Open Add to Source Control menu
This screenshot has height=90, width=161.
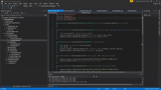pos(152,89)
